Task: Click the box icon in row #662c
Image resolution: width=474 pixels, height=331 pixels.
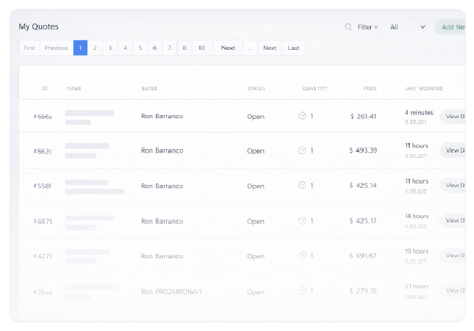Action: [x=302, y=150]
